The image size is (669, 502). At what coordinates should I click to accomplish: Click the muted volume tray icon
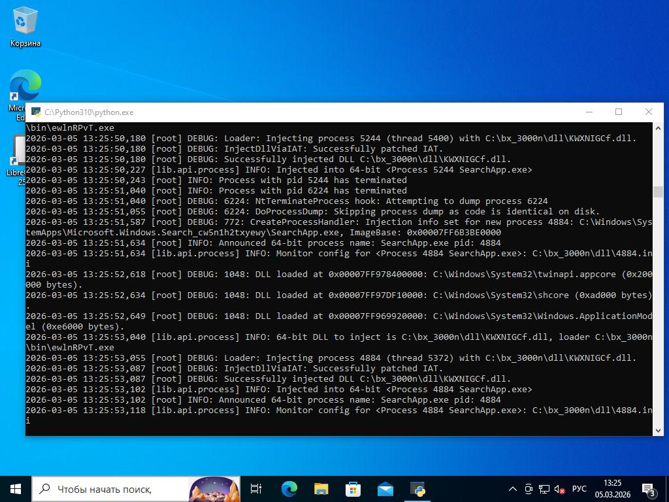559,489
